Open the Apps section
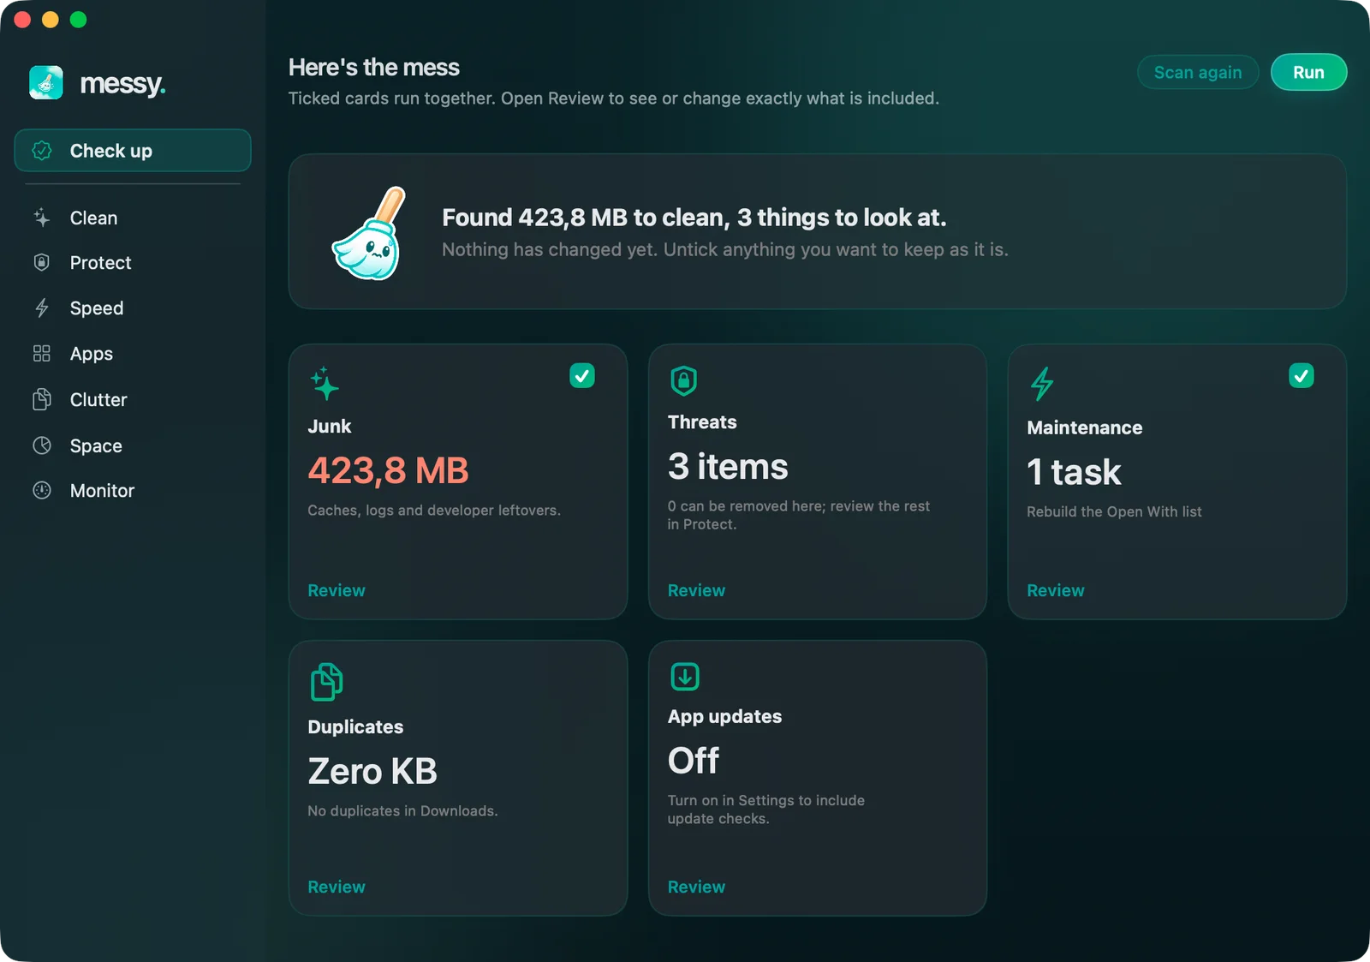1370x962 pixels. pos(133,353)
